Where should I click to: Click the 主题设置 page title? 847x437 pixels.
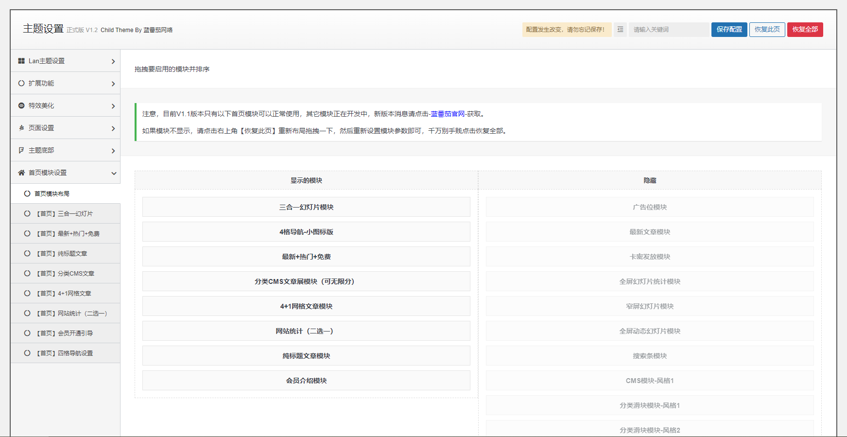click(43, 29)
